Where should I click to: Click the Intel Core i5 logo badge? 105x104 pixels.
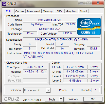(x=89, y=27)
